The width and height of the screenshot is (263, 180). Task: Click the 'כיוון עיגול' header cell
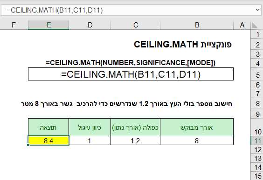90,127
